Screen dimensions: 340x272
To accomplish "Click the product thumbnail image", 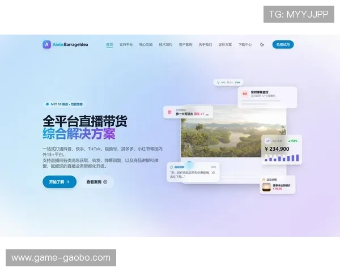I will point(266,187).
